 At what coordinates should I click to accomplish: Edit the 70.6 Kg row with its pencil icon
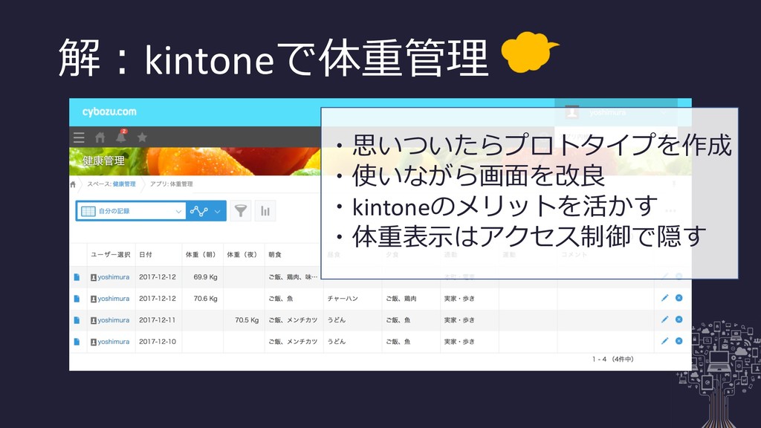pyautogui.click(x=665, y=298)
